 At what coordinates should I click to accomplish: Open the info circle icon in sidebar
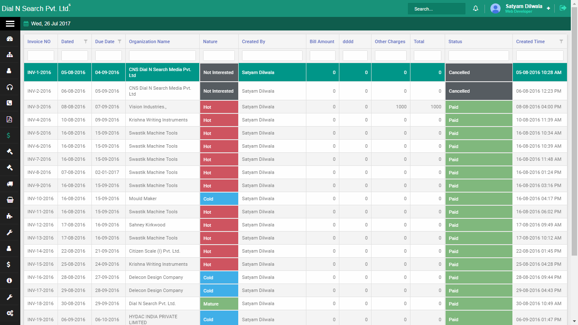pos(10,281)
